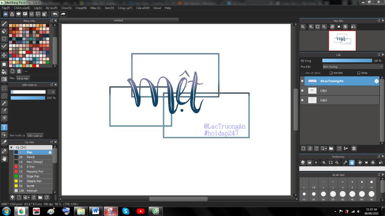Click the Navigator preview thumbnail
Viewport: 385px width, 216px height.
[342, 40]
